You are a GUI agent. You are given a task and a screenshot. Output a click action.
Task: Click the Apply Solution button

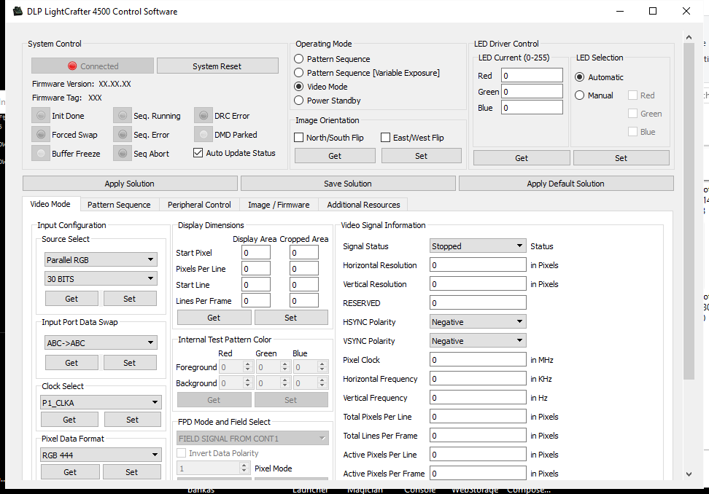(130, 184)
